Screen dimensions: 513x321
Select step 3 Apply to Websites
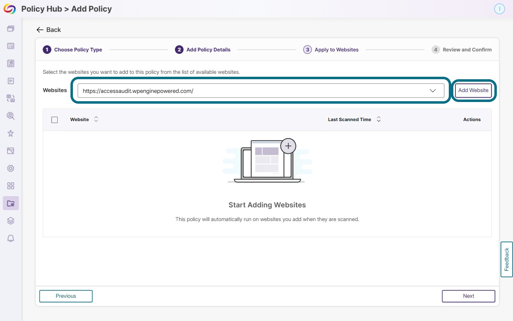pos(331,50)
